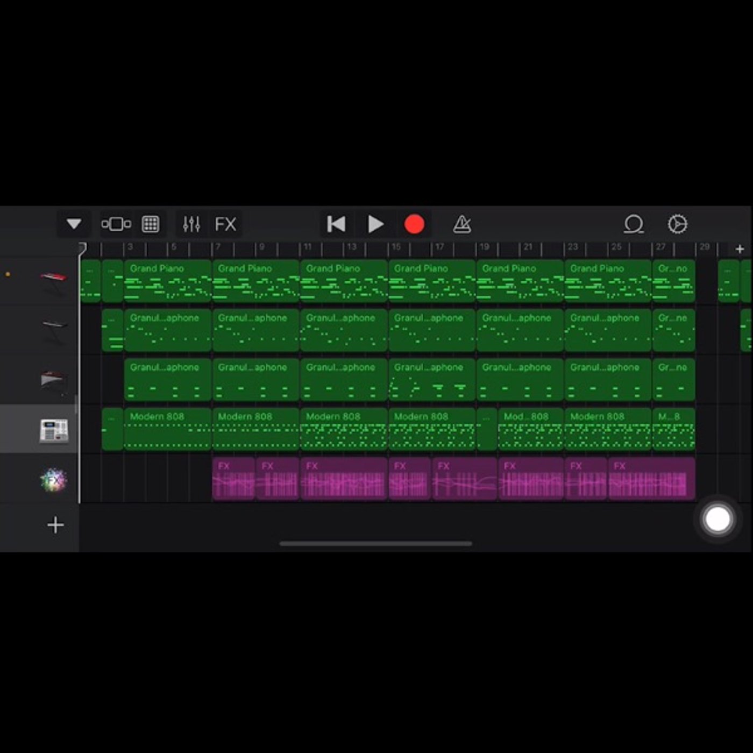Select the first purple FX region
Viewport: 753px width, 753px height.
coord(234,479)
